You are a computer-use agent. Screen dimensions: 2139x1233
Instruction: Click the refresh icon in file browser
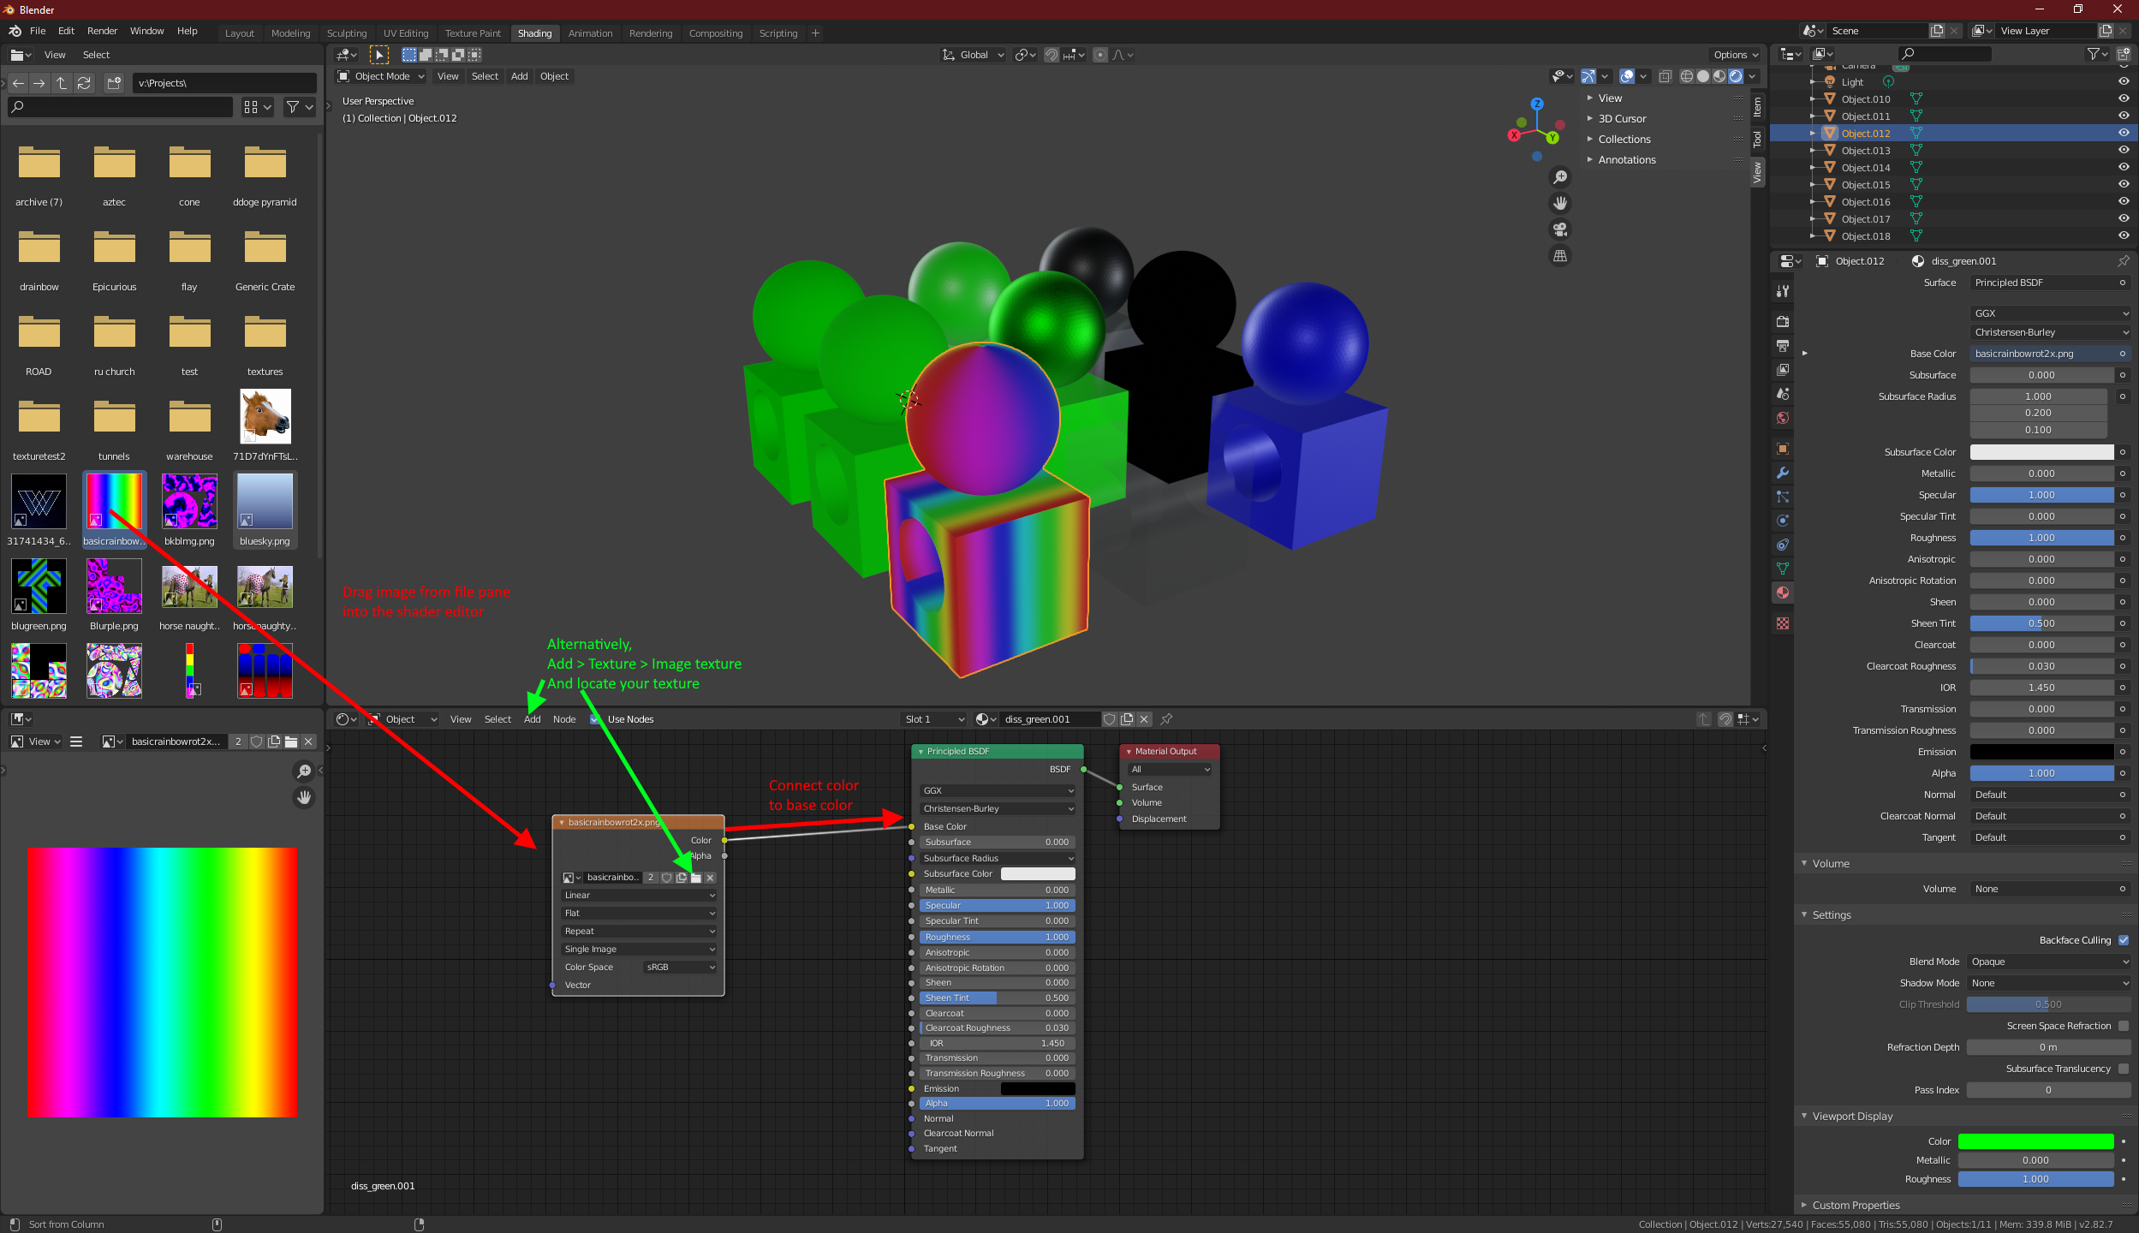coord(84,83)
